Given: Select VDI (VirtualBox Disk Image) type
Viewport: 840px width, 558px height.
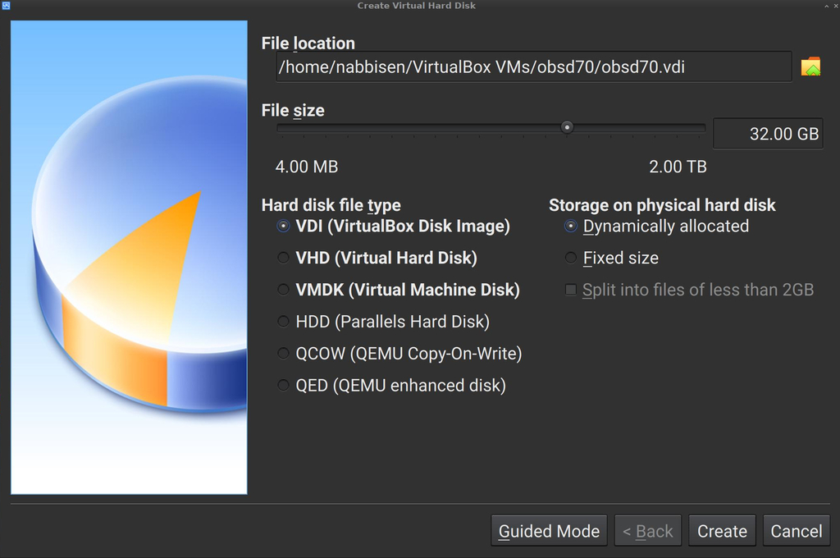Looking at the screenshot, I should click(x=393, y=226).
